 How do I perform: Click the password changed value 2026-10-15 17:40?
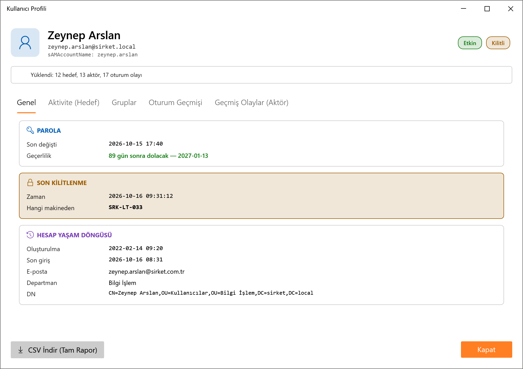(x=136, y=144)
